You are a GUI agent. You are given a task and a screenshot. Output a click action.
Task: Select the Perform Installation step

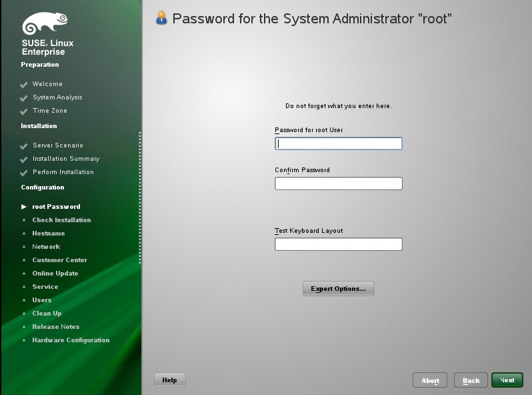click(63, 172)
